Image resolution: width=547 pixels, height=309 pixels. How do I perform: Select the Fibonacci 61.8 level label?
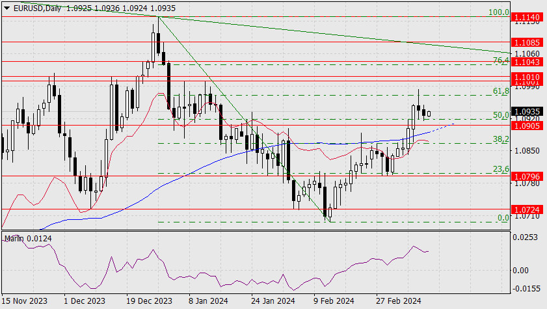click(x=501, y=91)
